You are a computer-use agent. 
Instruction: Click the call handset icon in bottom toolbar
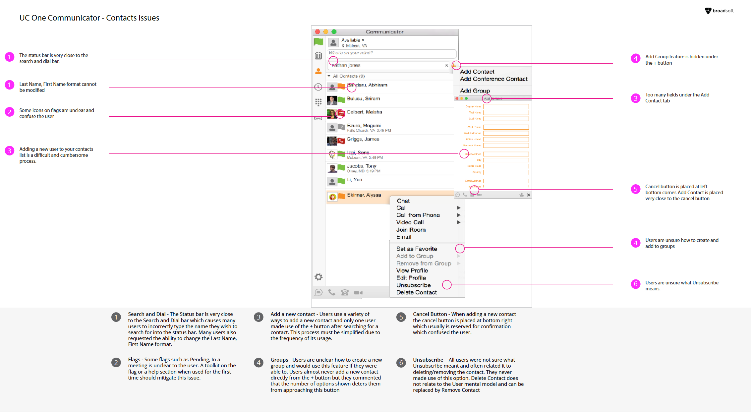331,292
